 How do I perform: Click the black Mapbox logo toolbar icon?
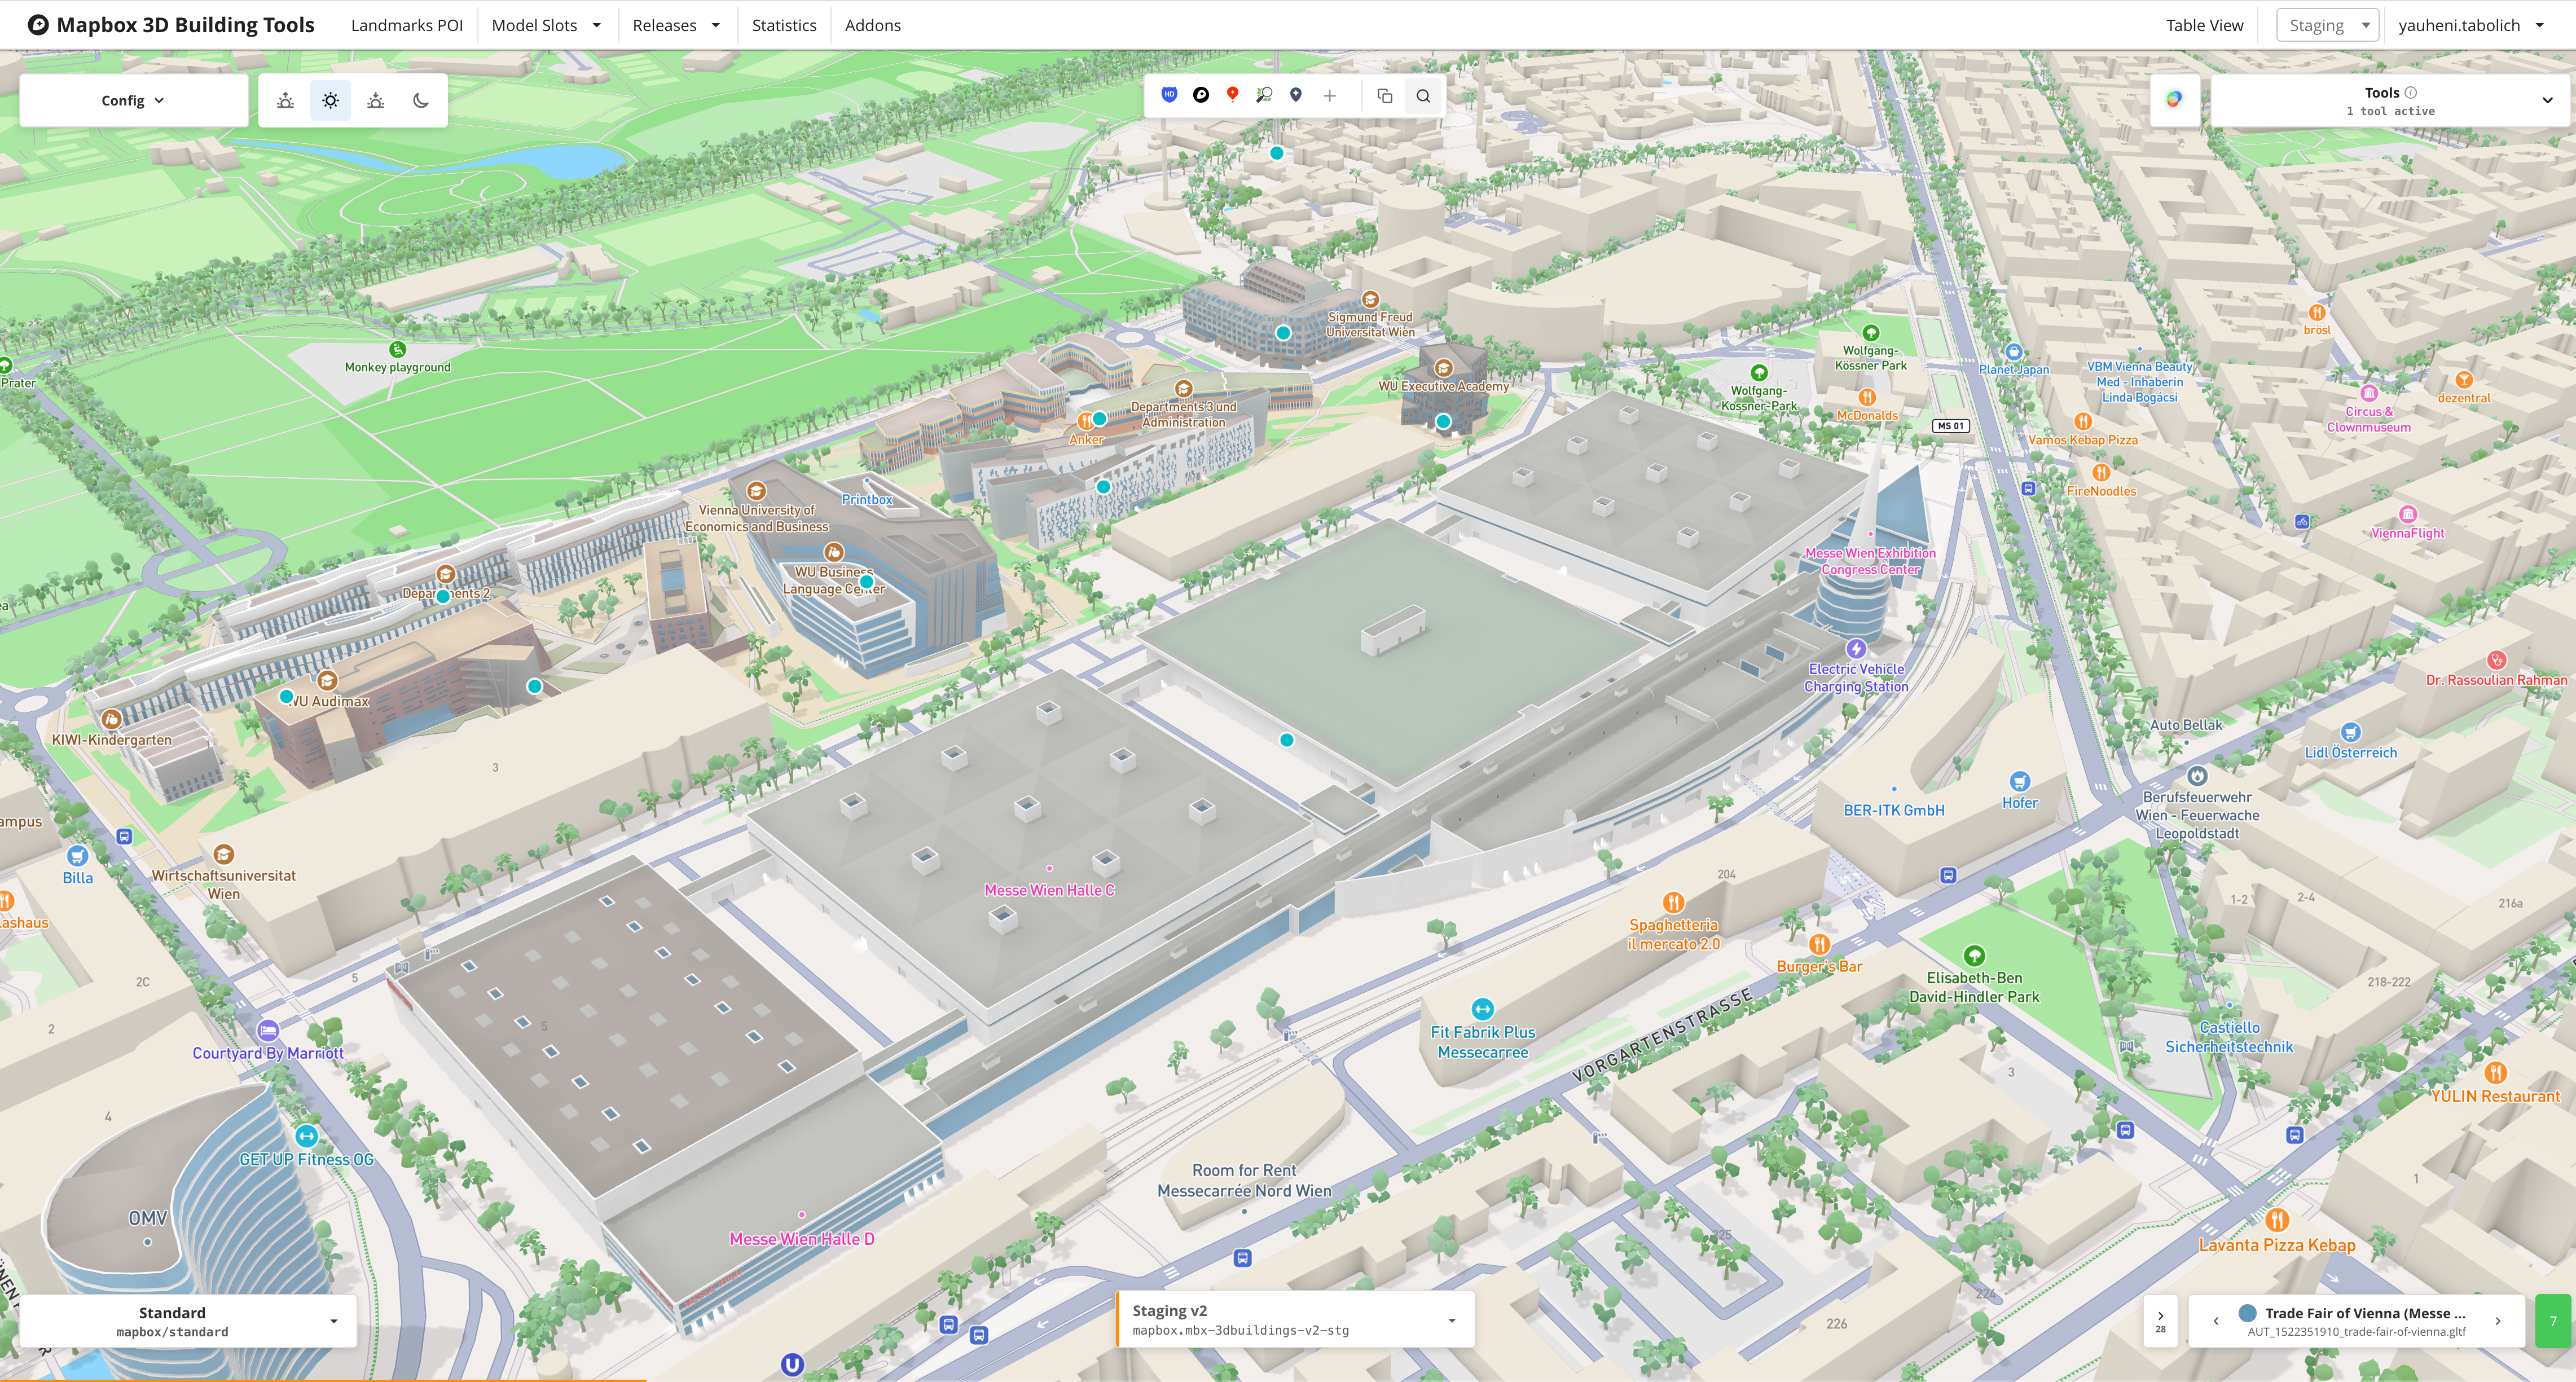coord(1201,95)
